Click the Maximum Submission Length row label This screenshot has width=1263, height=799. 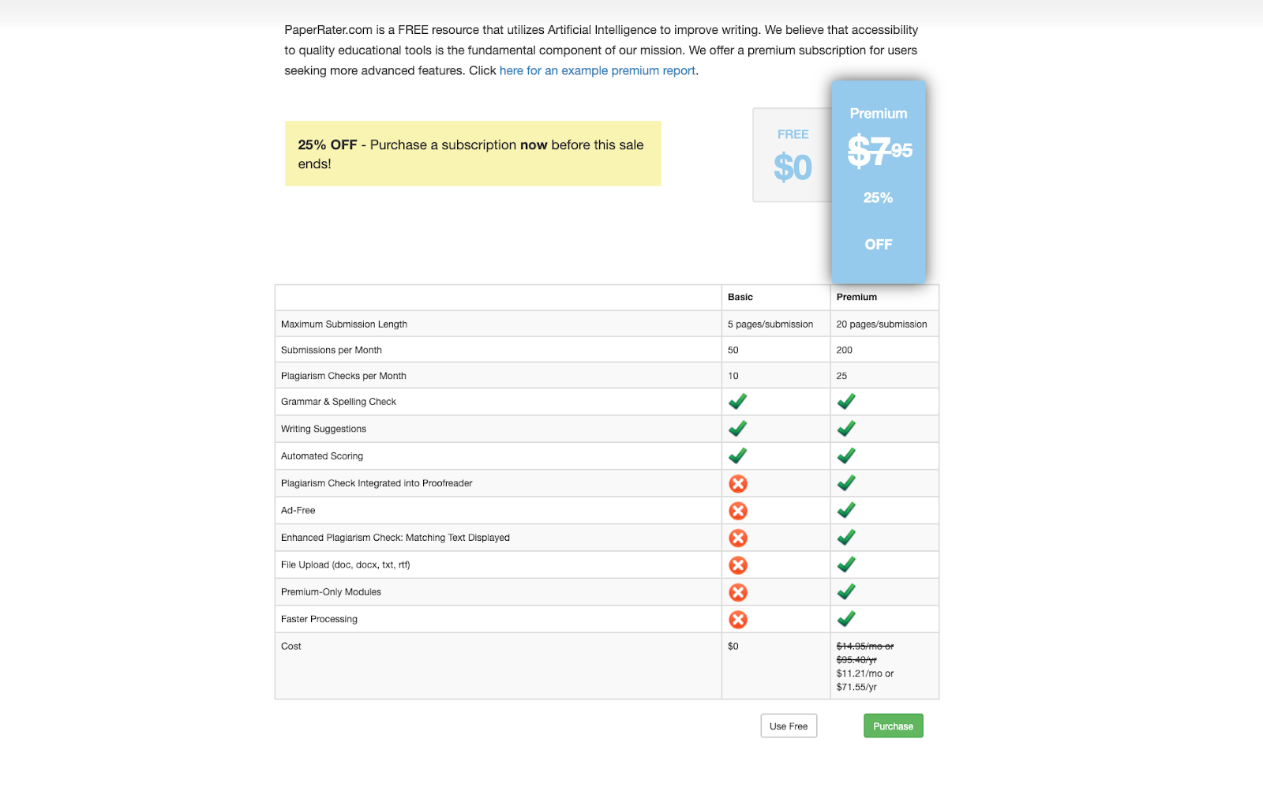[344, 324]
